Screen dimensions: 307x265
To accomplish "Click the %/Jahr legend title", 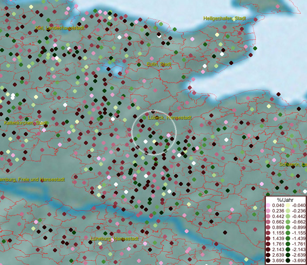I will [285, 200].
